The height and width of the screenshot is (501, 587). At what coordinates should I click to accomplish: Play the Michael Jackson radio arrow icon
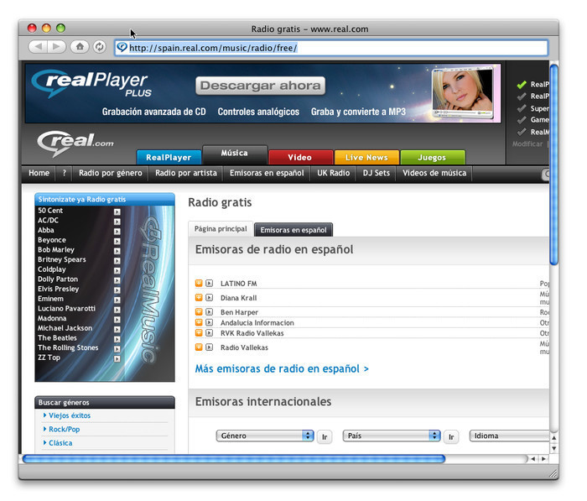(x=117, y=329)
